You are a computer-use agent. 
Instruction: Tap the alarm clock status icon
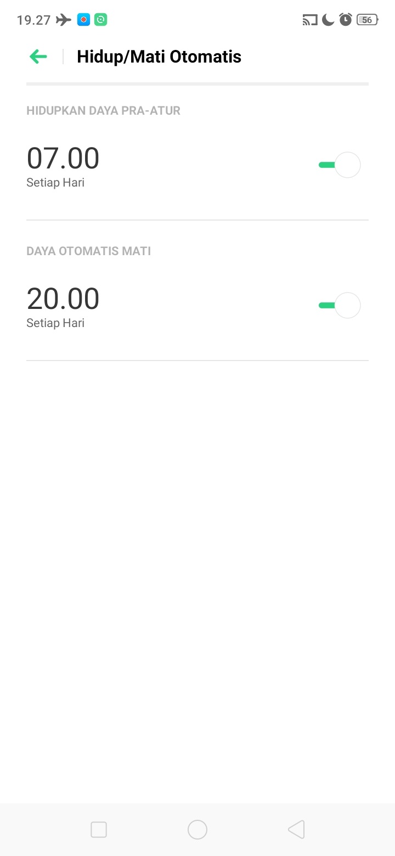pos(346,20)
